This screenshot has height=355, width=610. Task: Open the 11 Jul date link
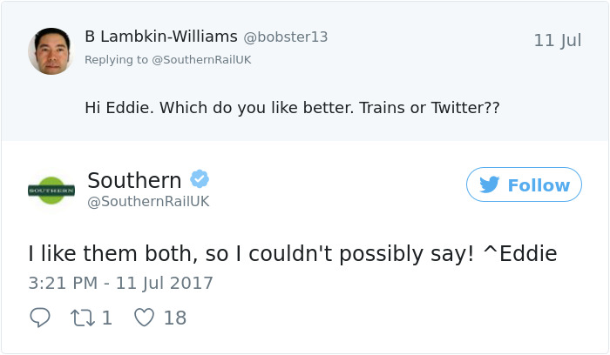coord(557,41)
